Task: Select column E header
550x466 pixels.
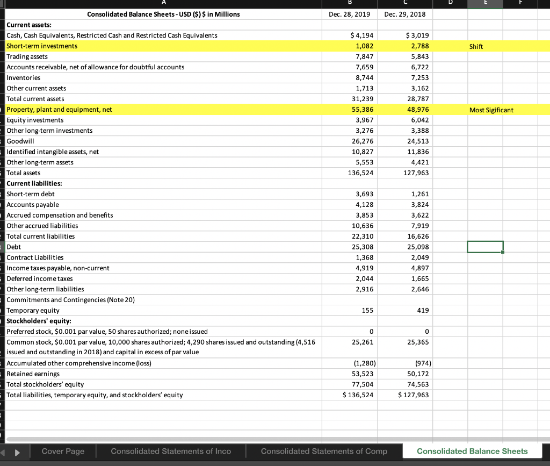Action: coord(485,3)
